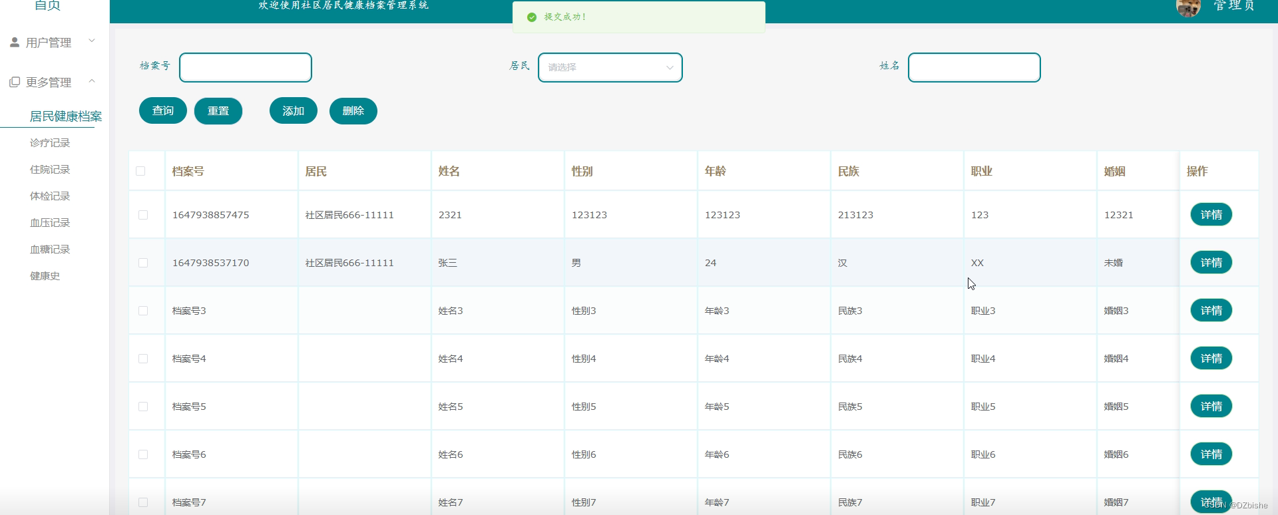The width and height of the screenshot is (1278, 515).
Task: Collapse the 更多管理 menu chevron
Action: 92,81
